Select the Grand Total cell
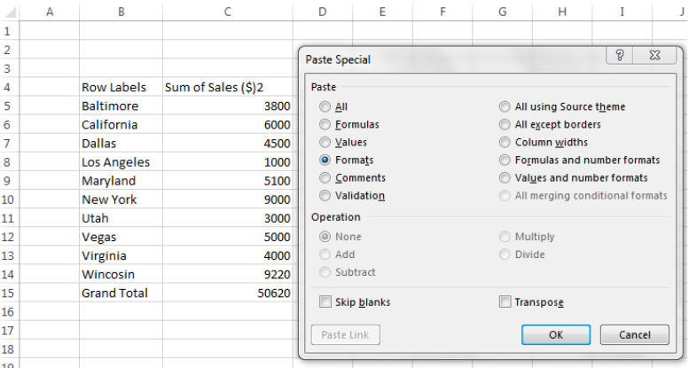This screenshot has height=368, width=689. coord(121,293)
